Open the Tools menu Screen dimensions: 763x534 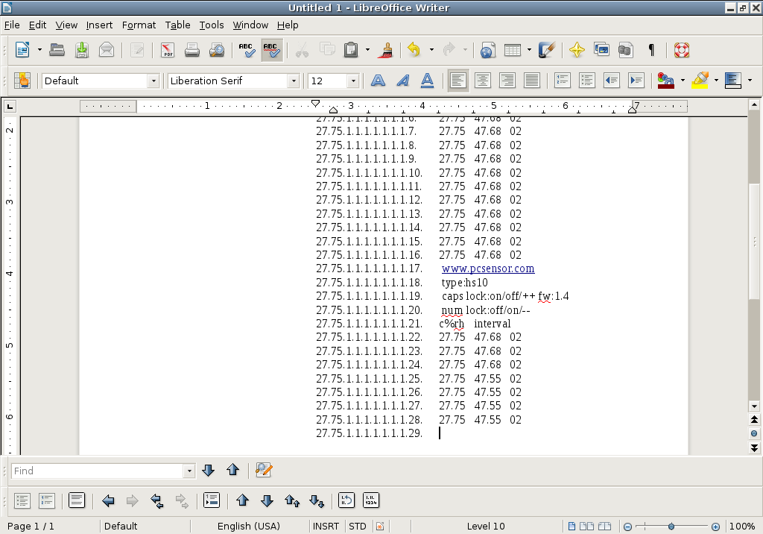[212, 25]
